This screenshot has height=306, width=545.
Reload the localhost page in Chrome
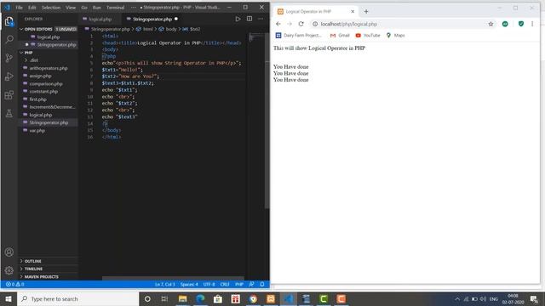301,24
